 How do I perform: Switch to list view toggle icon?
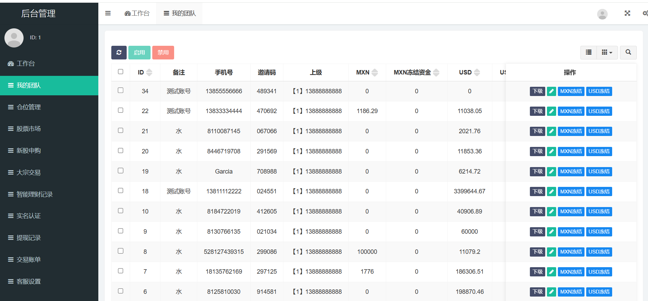pyautogui.click(x=589, y=52)
